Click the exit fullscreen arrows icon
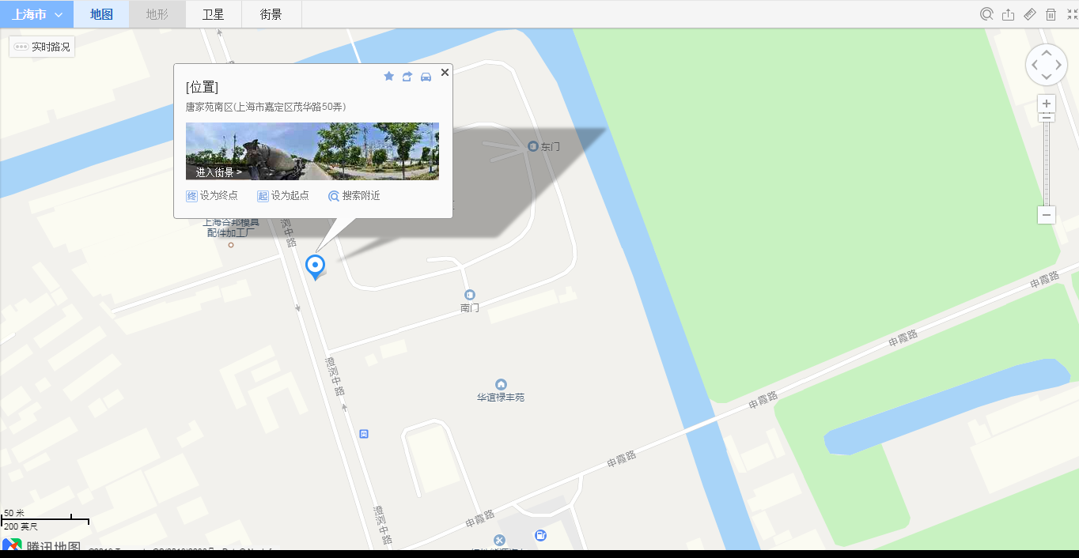Image resolution: width=1079 pixels, height=558 pixels. point(1072,14)
